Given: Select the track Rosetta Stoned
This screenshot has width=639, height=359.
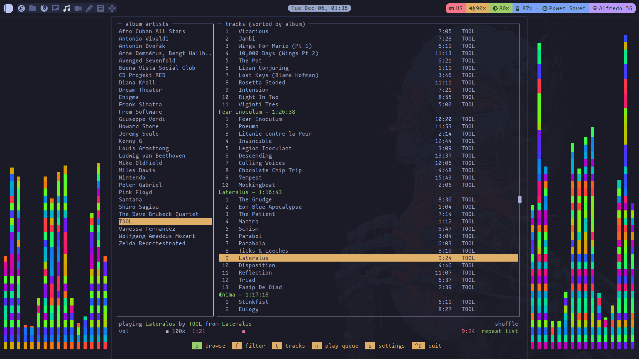Looking at the screenshot, I should [x=368, y=82].
